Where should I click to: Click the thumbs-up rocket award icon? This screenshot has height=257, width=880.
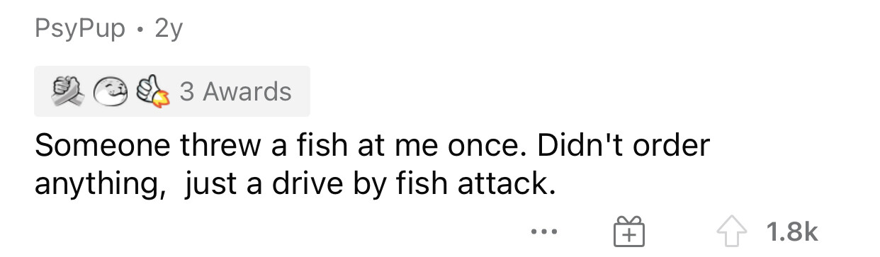pos(152,91)
